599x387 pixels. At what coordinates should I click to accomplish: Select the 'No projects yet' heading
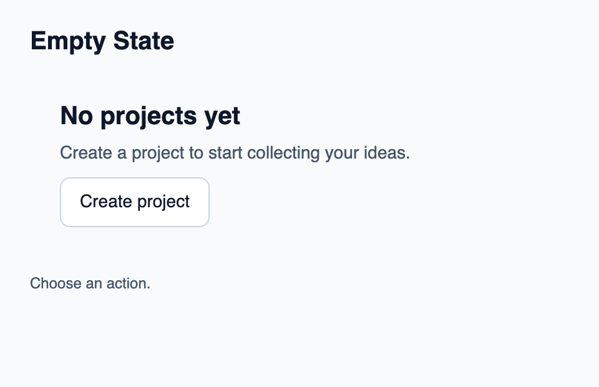point(150,115)
